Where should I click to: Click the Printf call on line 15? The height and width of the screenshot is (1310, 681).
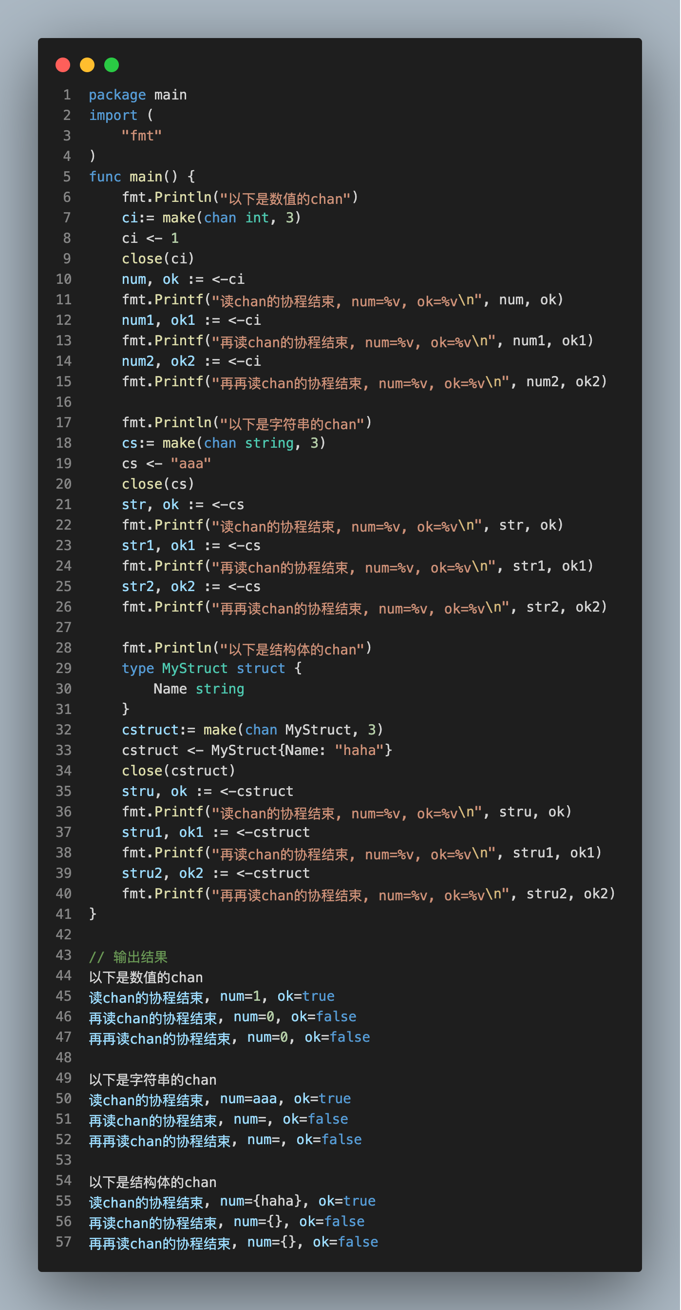(x=365, y=382)
